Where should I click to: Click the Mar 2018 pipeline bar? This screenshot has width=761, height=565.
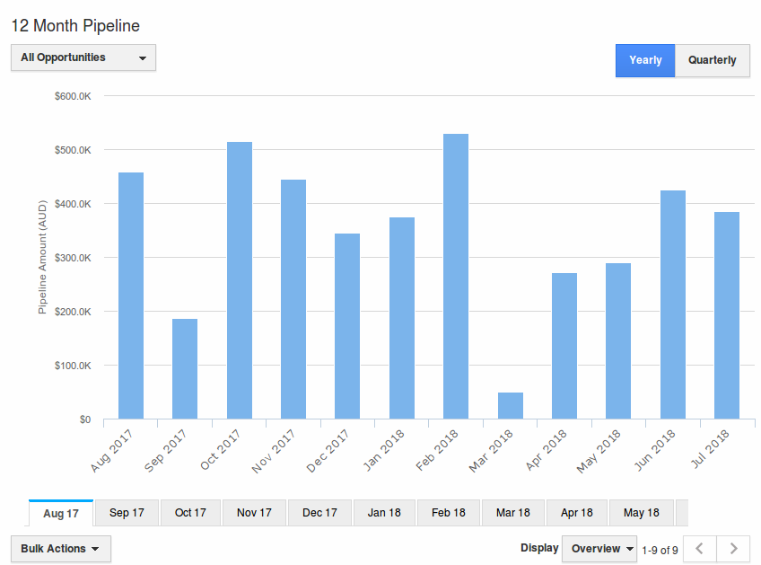pyautogui.click(x=510, y=406)
